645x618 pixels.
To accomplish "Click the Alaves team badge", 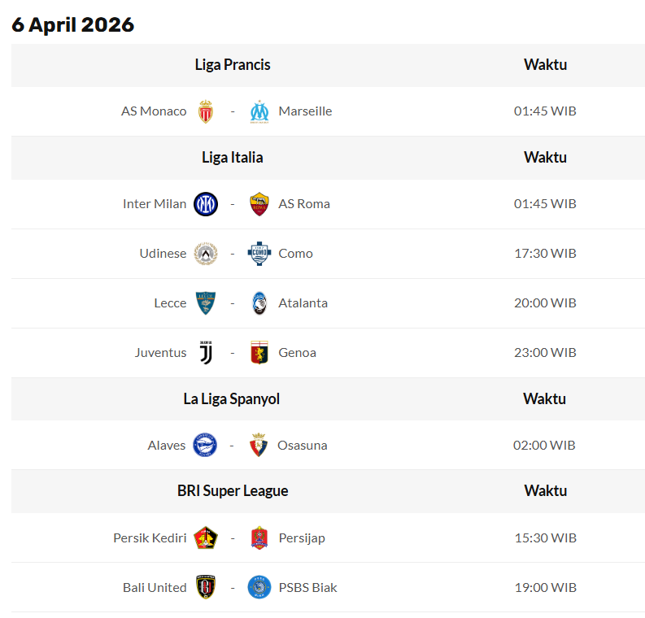I will 205,446.
